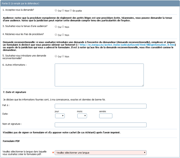Choose 'En partie' for accepting the demande
The width and height of the screenshot is (180, 158).
click(71, 10)
